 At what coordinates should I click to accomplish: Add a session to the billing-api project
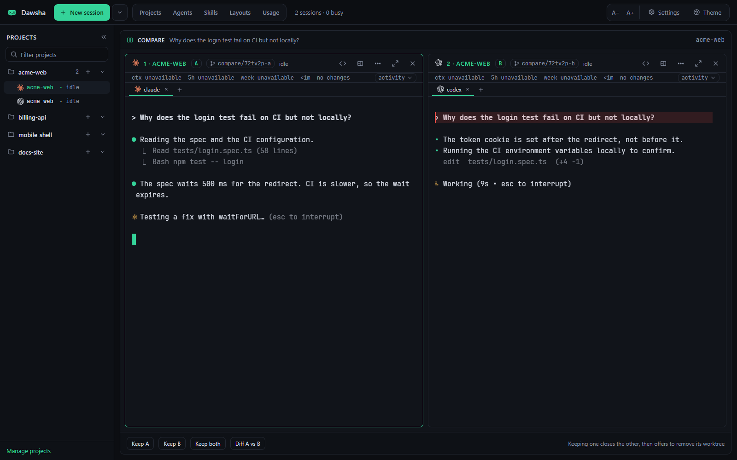click(88, 117)
